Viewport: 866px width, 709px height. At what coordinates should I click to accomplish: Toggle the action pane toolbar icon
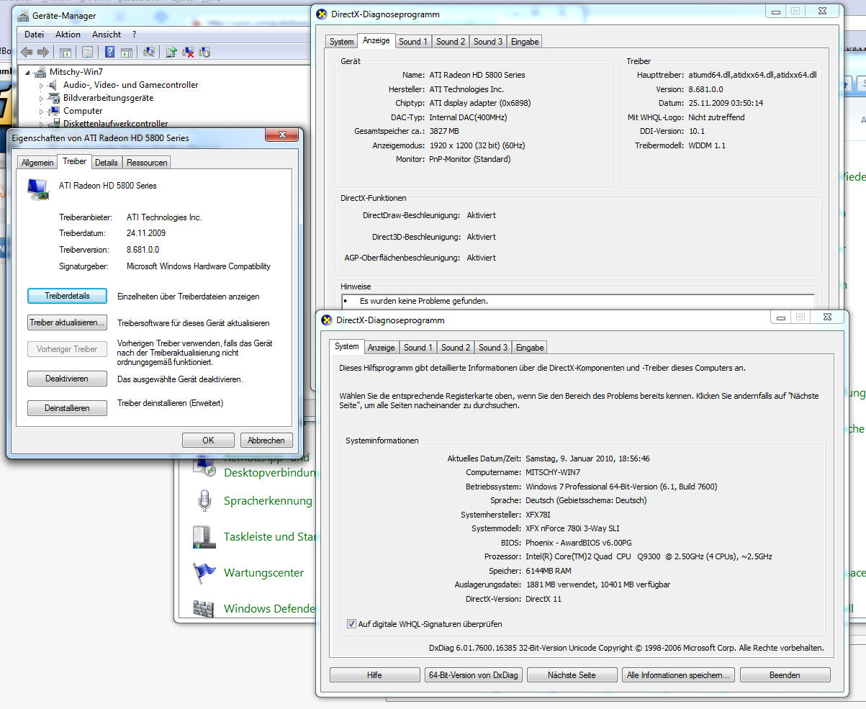[x=126, y=52]
